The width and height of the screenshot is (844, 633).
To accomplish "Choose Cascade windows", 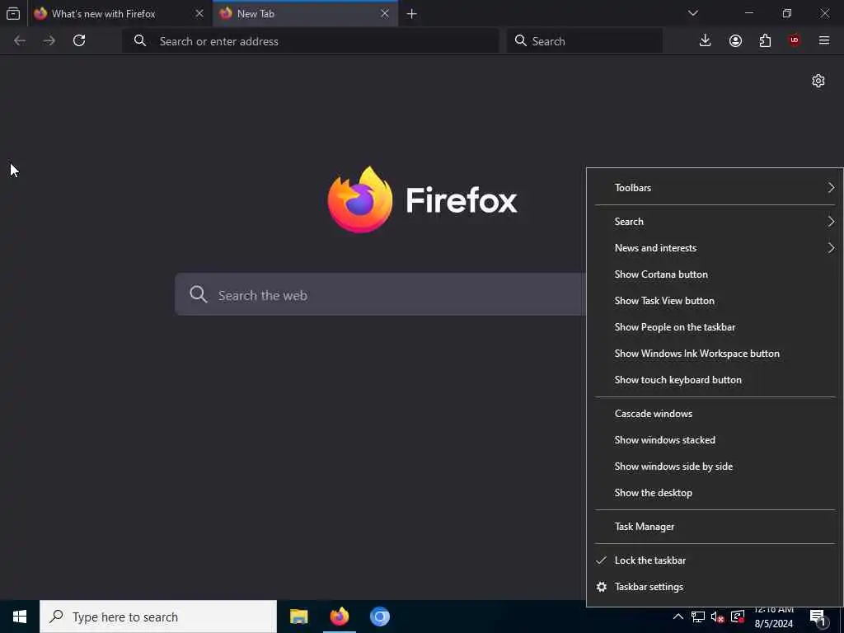I will (715, 414).
